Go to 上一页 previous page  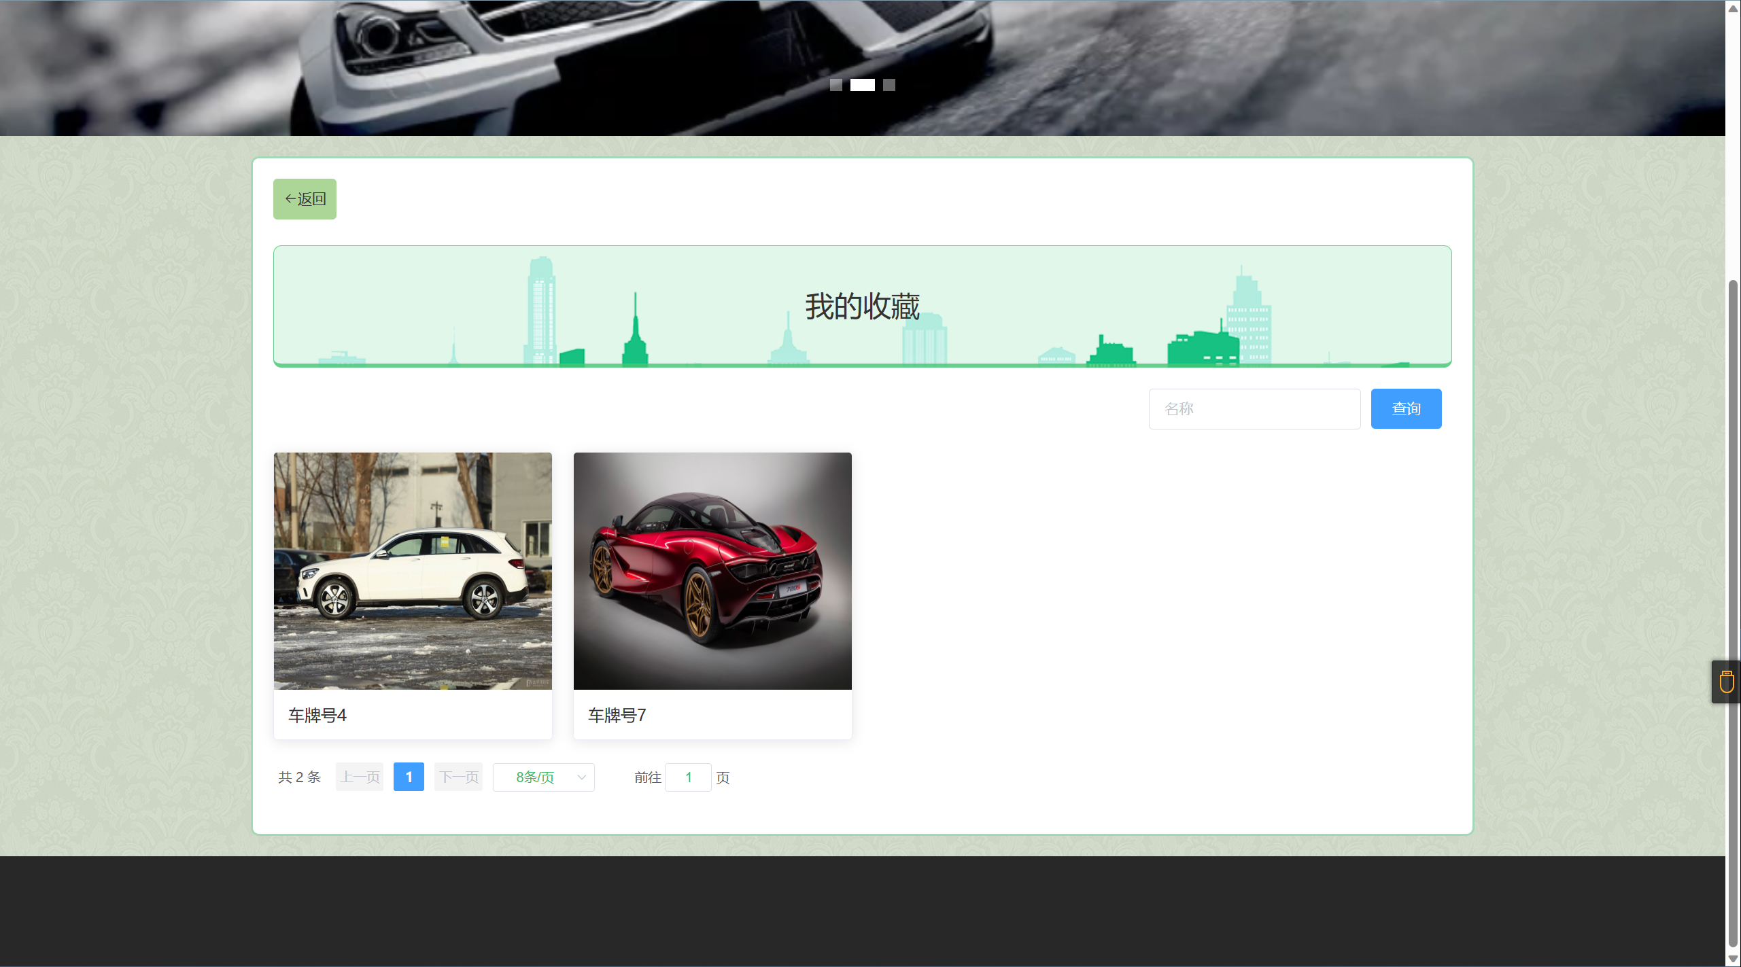[360, 777]
